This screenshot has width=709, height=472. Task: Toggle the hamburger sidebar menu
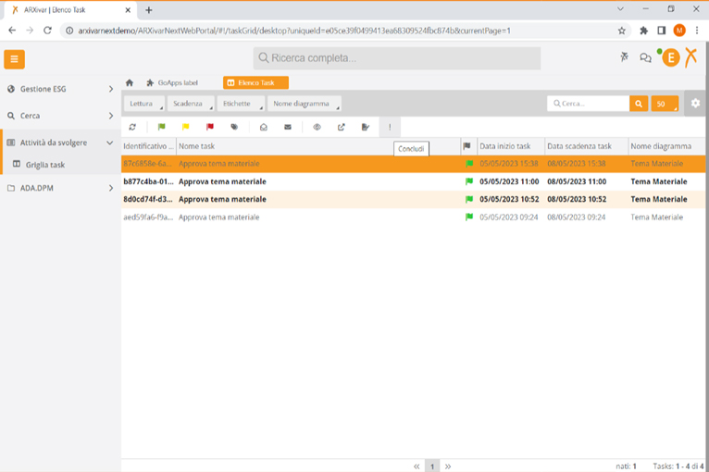click(14, 59)
